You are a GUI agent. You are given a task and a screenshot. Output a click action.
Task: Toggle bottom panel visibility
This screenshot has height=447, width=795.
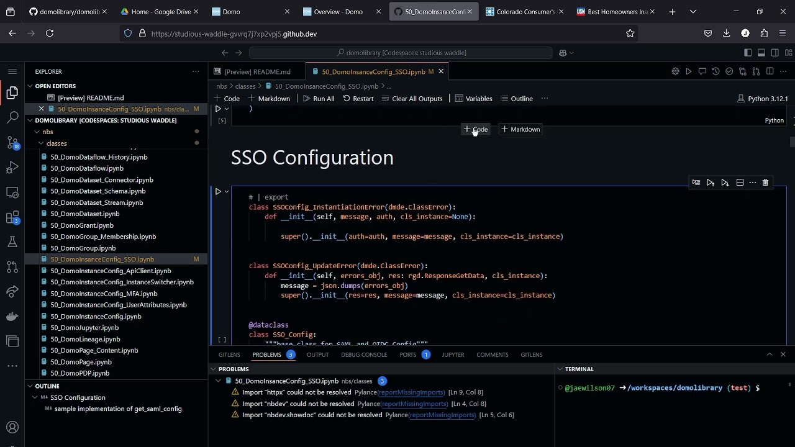pyautogui.click(x=761, y=53)
